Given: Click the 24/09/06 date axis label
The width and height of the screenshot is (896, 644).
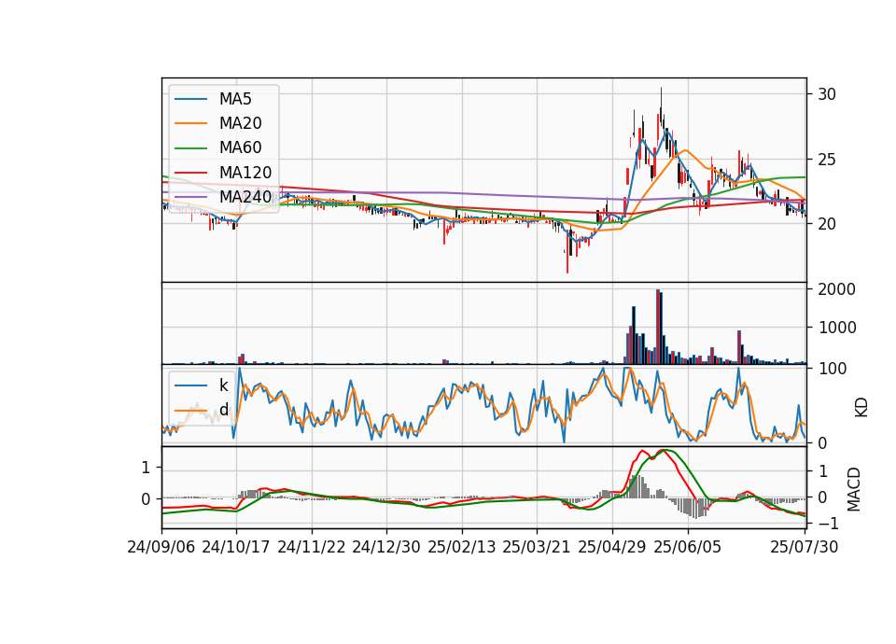Looking at the screenshot, I should coord(161,547).
